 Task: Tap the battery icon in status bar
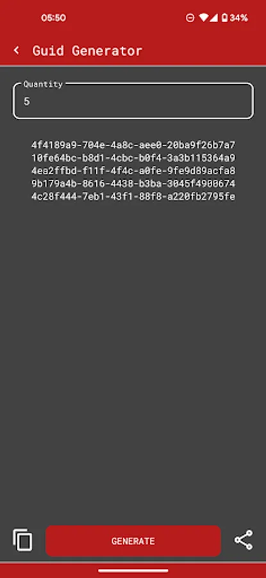point(224,18)
